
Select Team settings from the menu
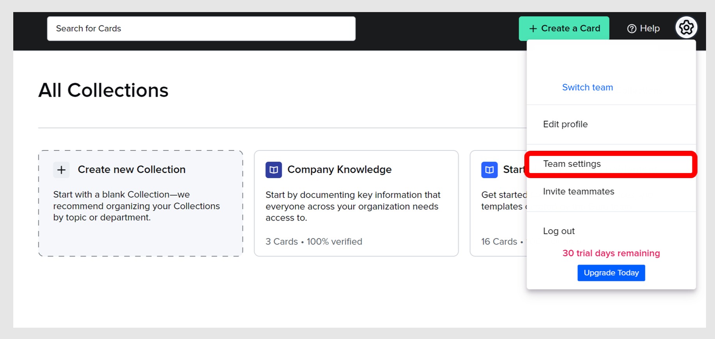point(572,164)
